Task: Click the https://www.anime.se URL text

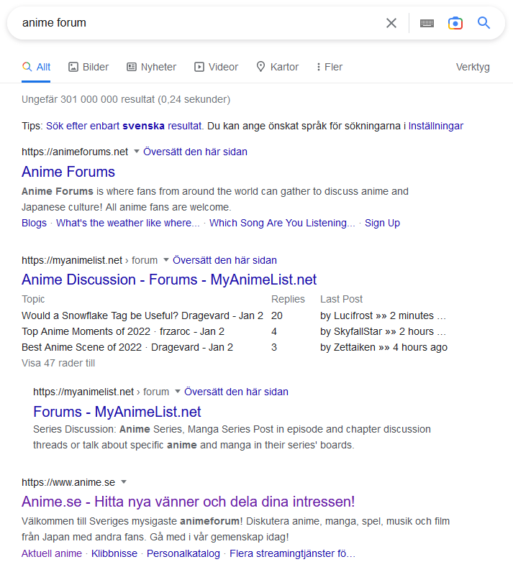Action: [68, 482]
